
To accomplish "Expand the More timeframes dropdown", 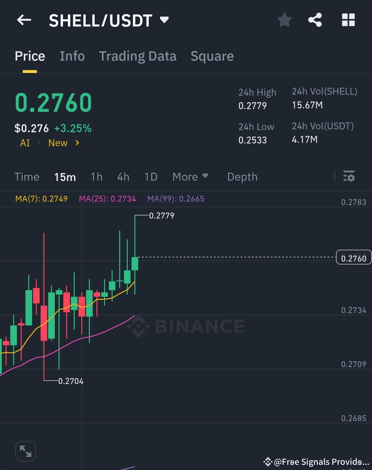I will point(190,177).
